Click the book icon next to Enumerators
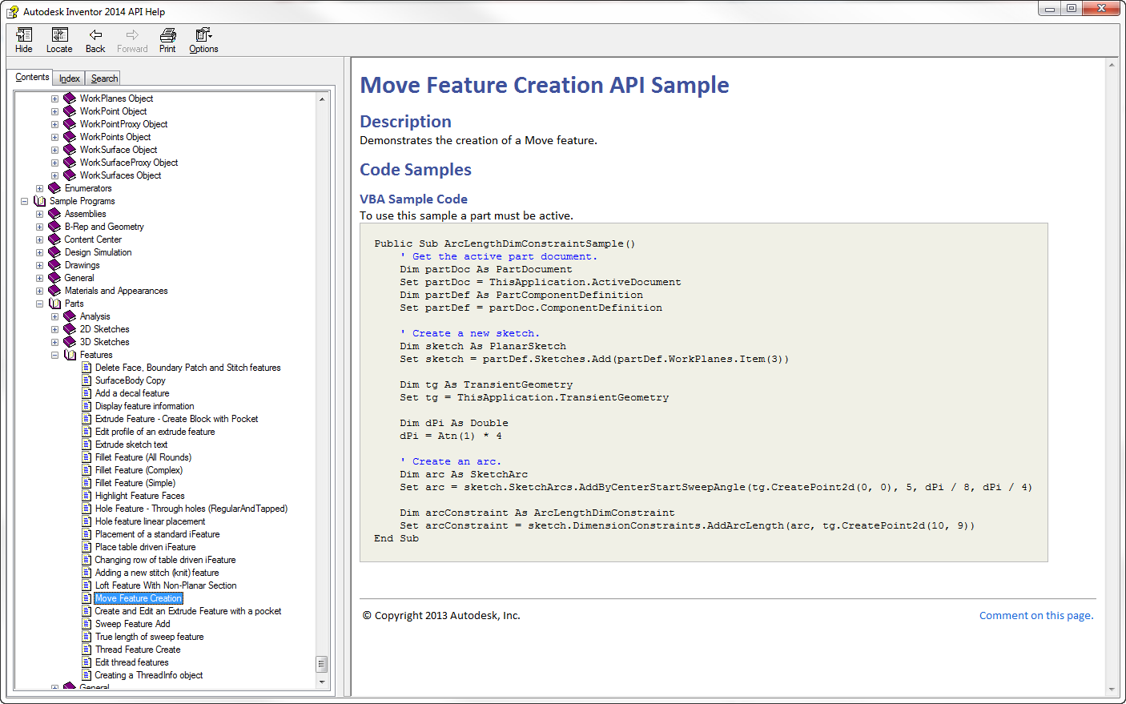The image size is (1126, 704). point(54,188)
